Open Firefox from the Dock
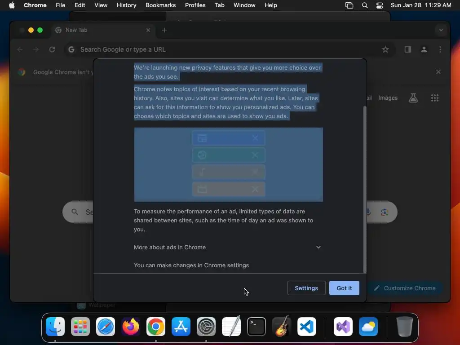 [131, 327]
